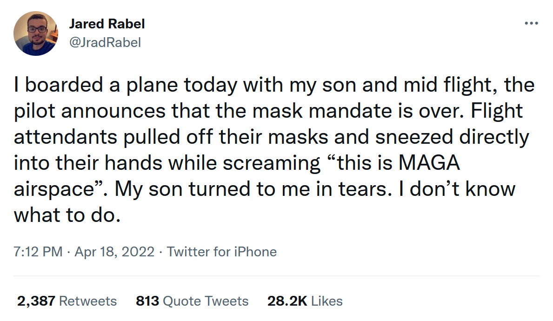
Task: Click the 7:12 PM timestamp
Action: [x=38, y=252]
